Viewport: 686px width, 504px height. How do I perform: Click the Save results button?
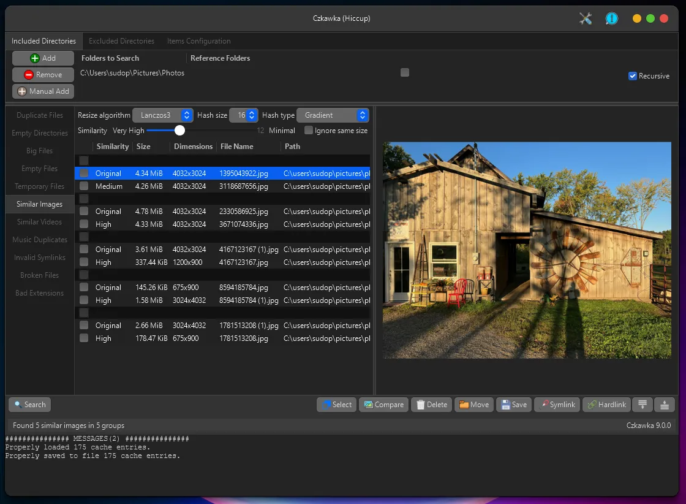(x=513, y=405)
